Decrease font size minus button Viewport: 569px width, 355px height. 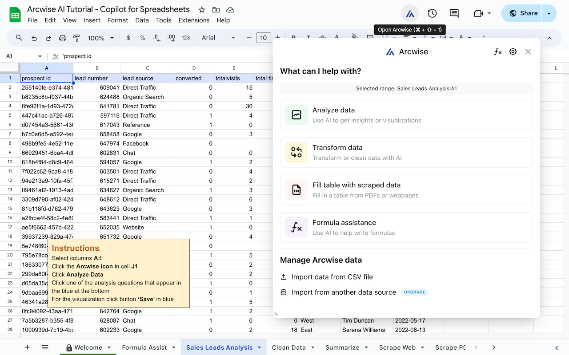[x=249, y=38]
